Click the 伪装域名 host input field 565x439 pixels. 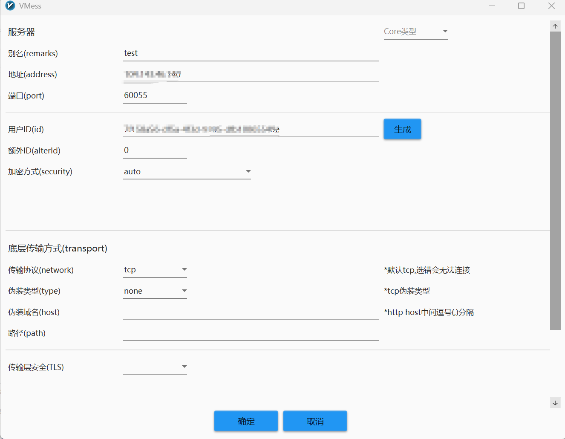[251, 312]
